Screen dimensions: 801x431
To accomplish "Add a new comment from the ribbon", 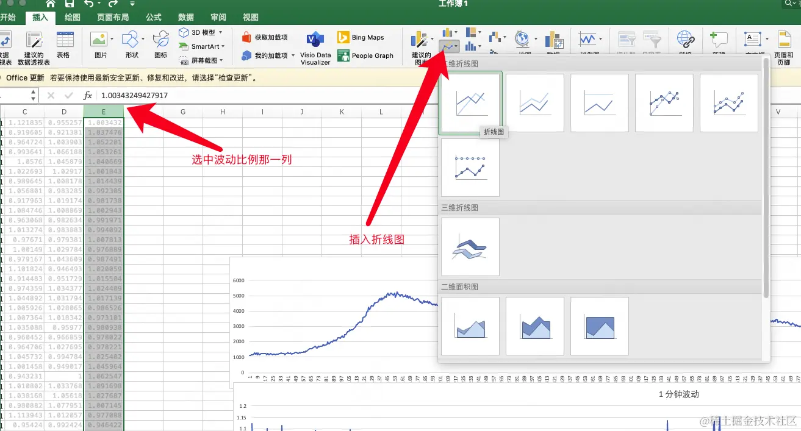I will pos(718,40).
